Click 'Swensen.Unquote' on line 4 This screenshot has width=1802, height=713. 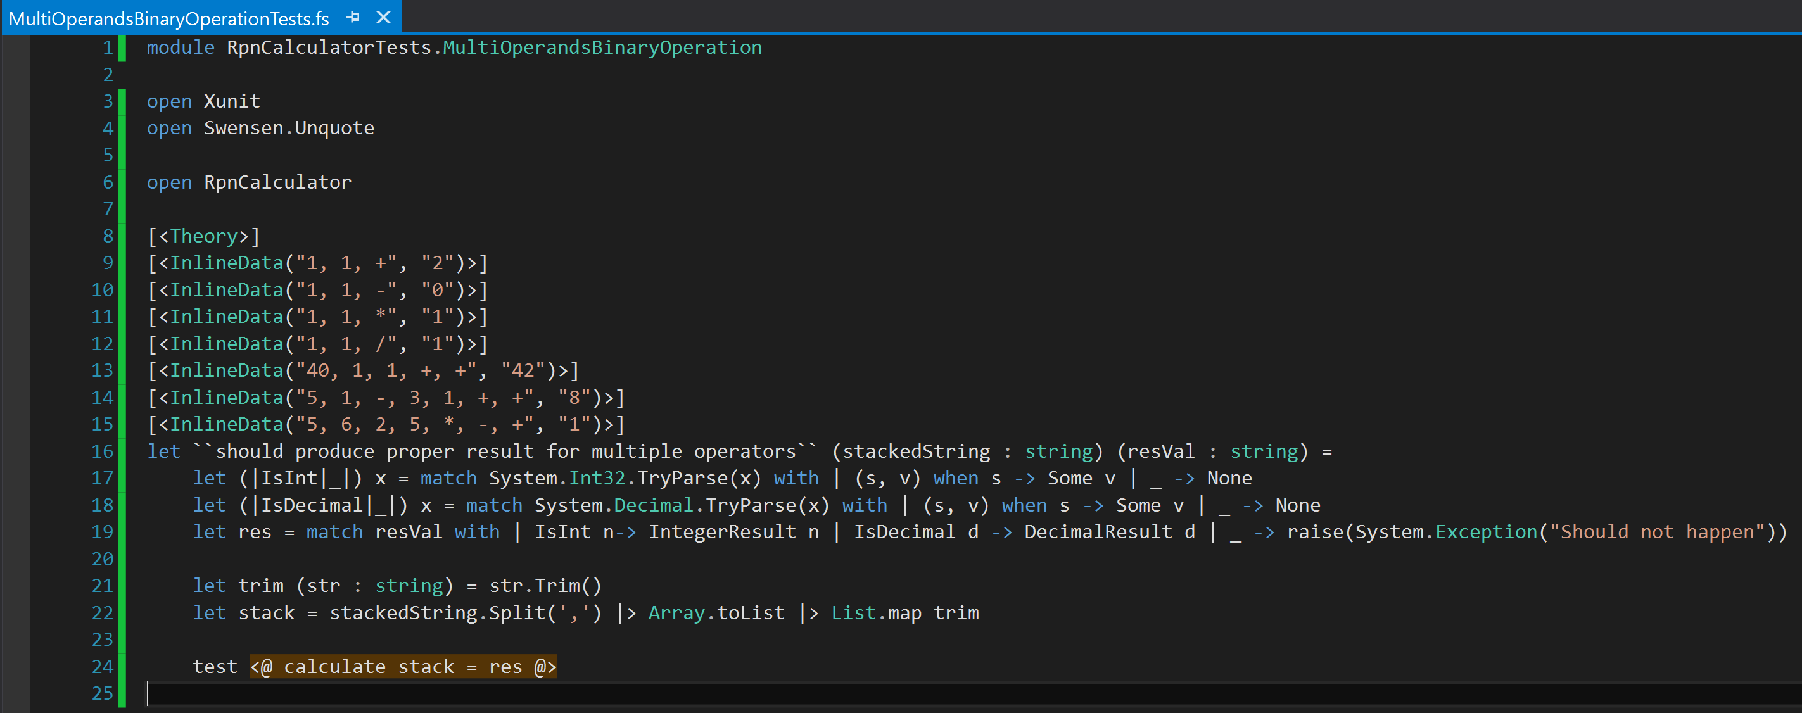289,128
